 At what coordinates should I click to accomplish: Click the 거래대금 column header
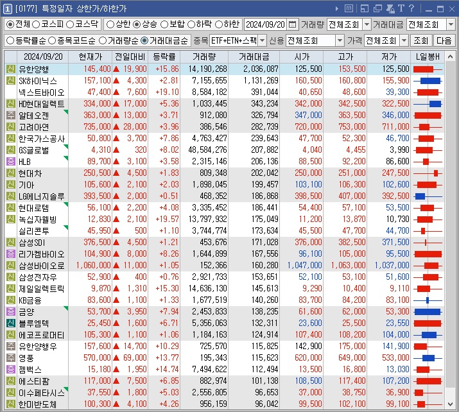(x=254, y=56)
